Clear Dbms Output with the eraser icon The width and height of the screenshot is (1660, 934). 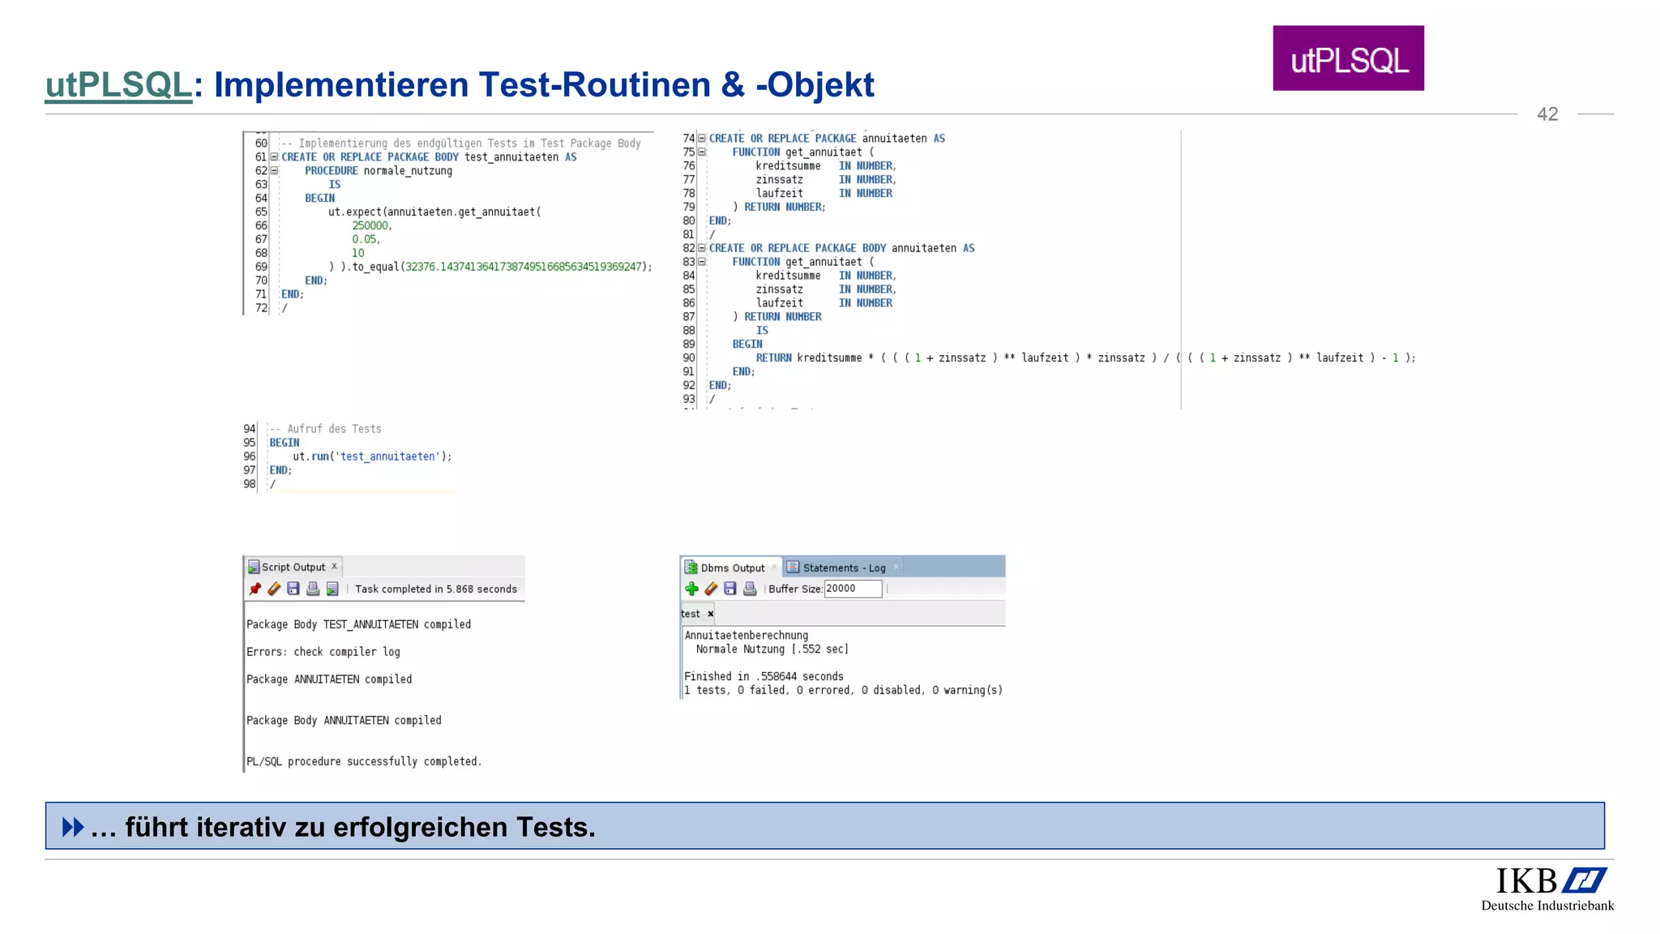pyautogui.click(x=711, y=589)
